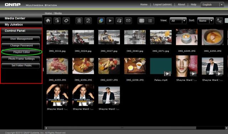Select the IMG_6356.JPG photo
Viewport: 228px width, 134px height.
coord(83,66)
